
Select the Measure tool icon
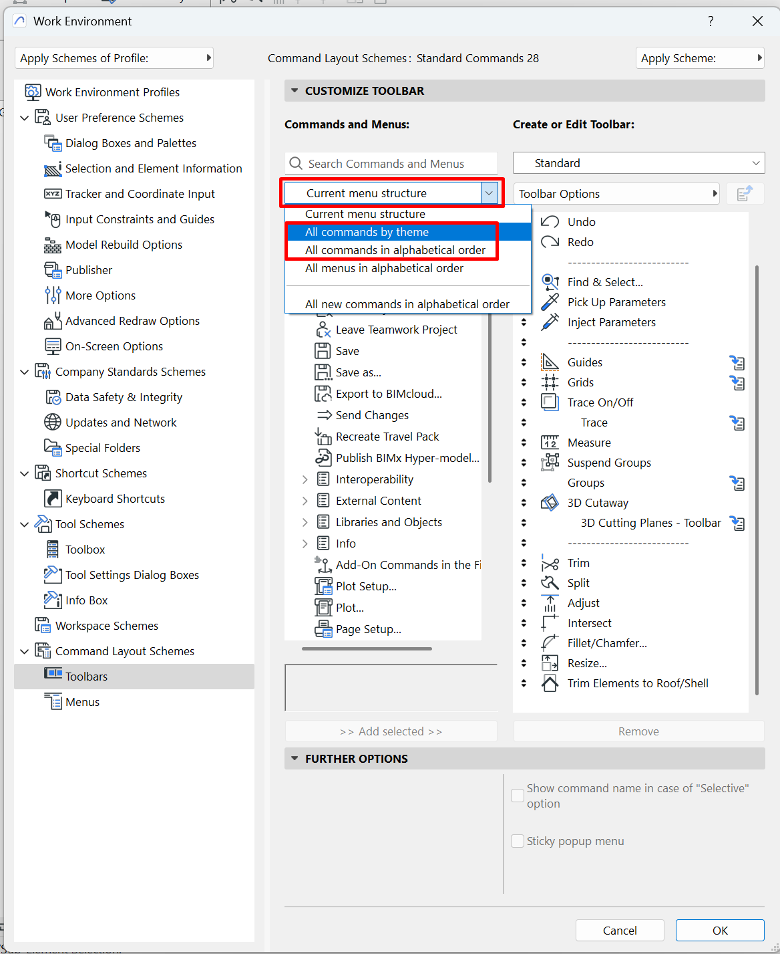(x=550, y=443)
